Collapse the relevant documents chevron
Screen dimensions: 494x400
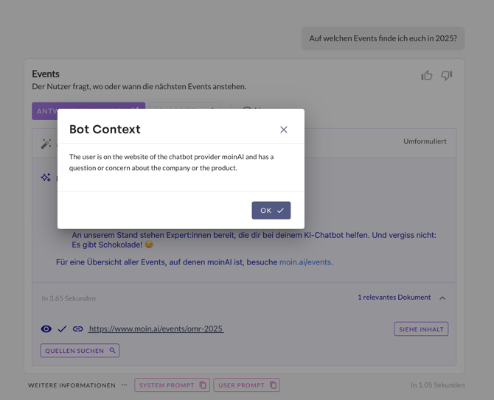(x=442, y=298)
